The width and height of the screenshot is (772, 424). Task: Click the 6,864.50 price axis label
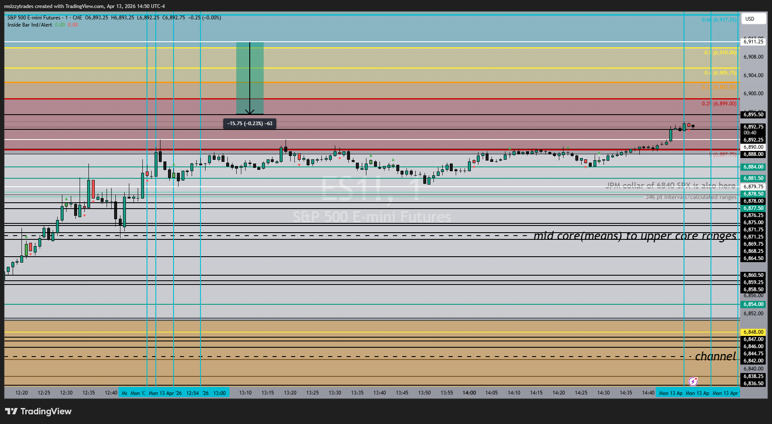[x=753, y=258]
